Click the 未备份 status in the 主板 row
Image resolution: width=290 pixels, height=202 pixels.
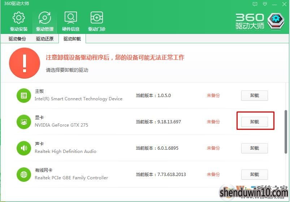213,96
